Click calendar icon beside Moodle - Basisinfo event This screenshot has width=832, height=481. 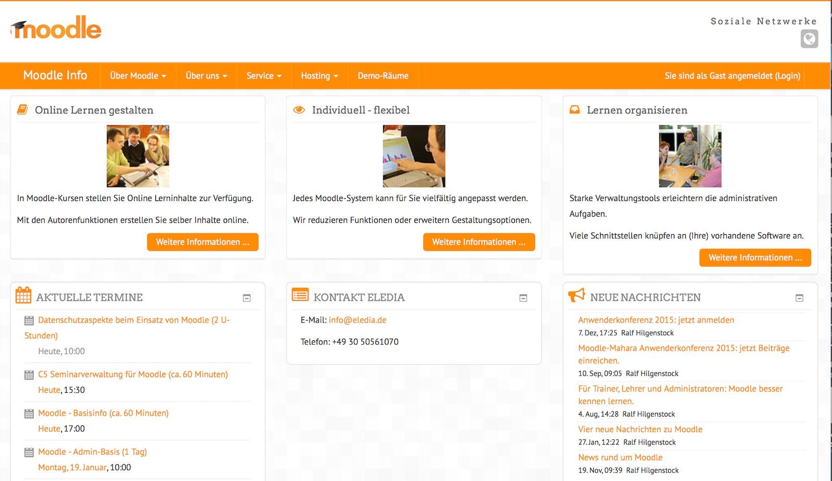29,414
